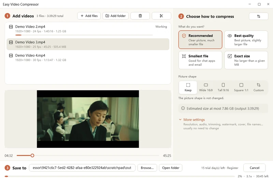This screenshot has height=181, width=273.
Task: Click the Estimated size at most 7.86 GB text
Action: tap(223, 108)
